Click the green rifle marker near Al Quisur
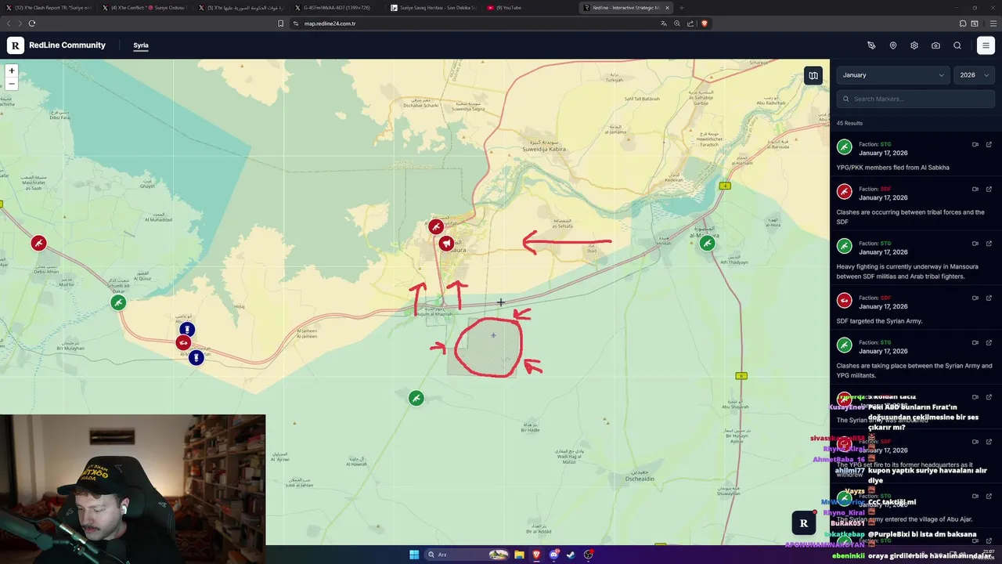 pos(118,302)
